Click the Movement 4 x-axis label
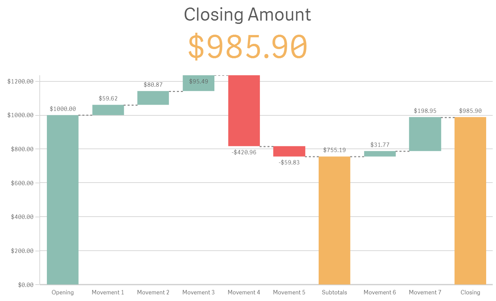 [x=244, y=292]
